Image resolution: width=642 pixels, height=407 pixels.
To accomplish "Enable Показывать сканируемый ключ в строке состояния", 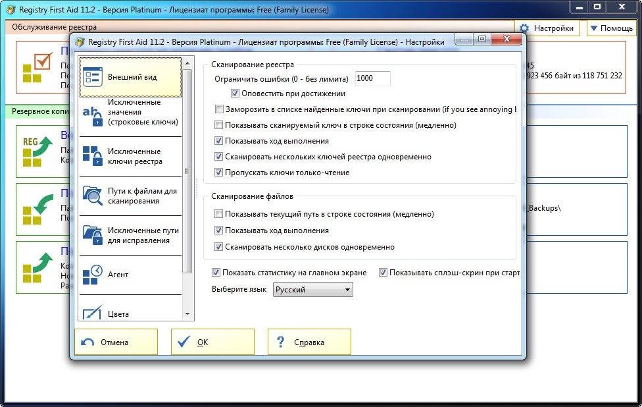I will (218, 124).
